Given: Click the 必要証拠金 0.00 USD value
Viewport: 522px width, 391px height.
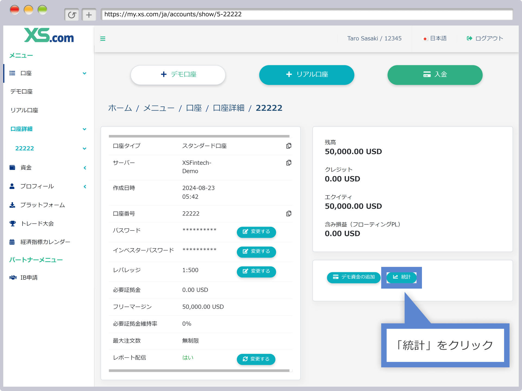Looking at the screenshot, I should click(x=195, y=290).
